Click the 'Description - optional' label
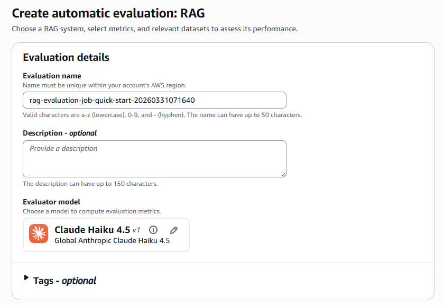This screenshot has height=305, width=444. click(x=60, y=133)
